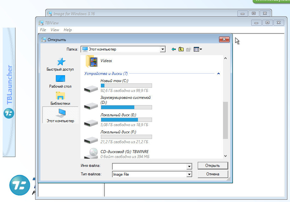Select Этот компьютер in places bar
This screenshot has height=202, width=290.
(x=60, y=115)
